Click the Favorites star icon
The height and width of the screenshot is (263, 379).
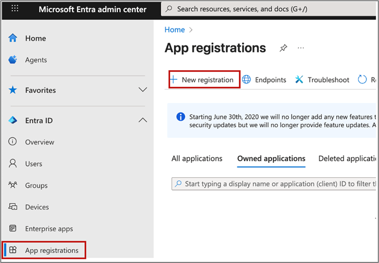pos(13,90)
